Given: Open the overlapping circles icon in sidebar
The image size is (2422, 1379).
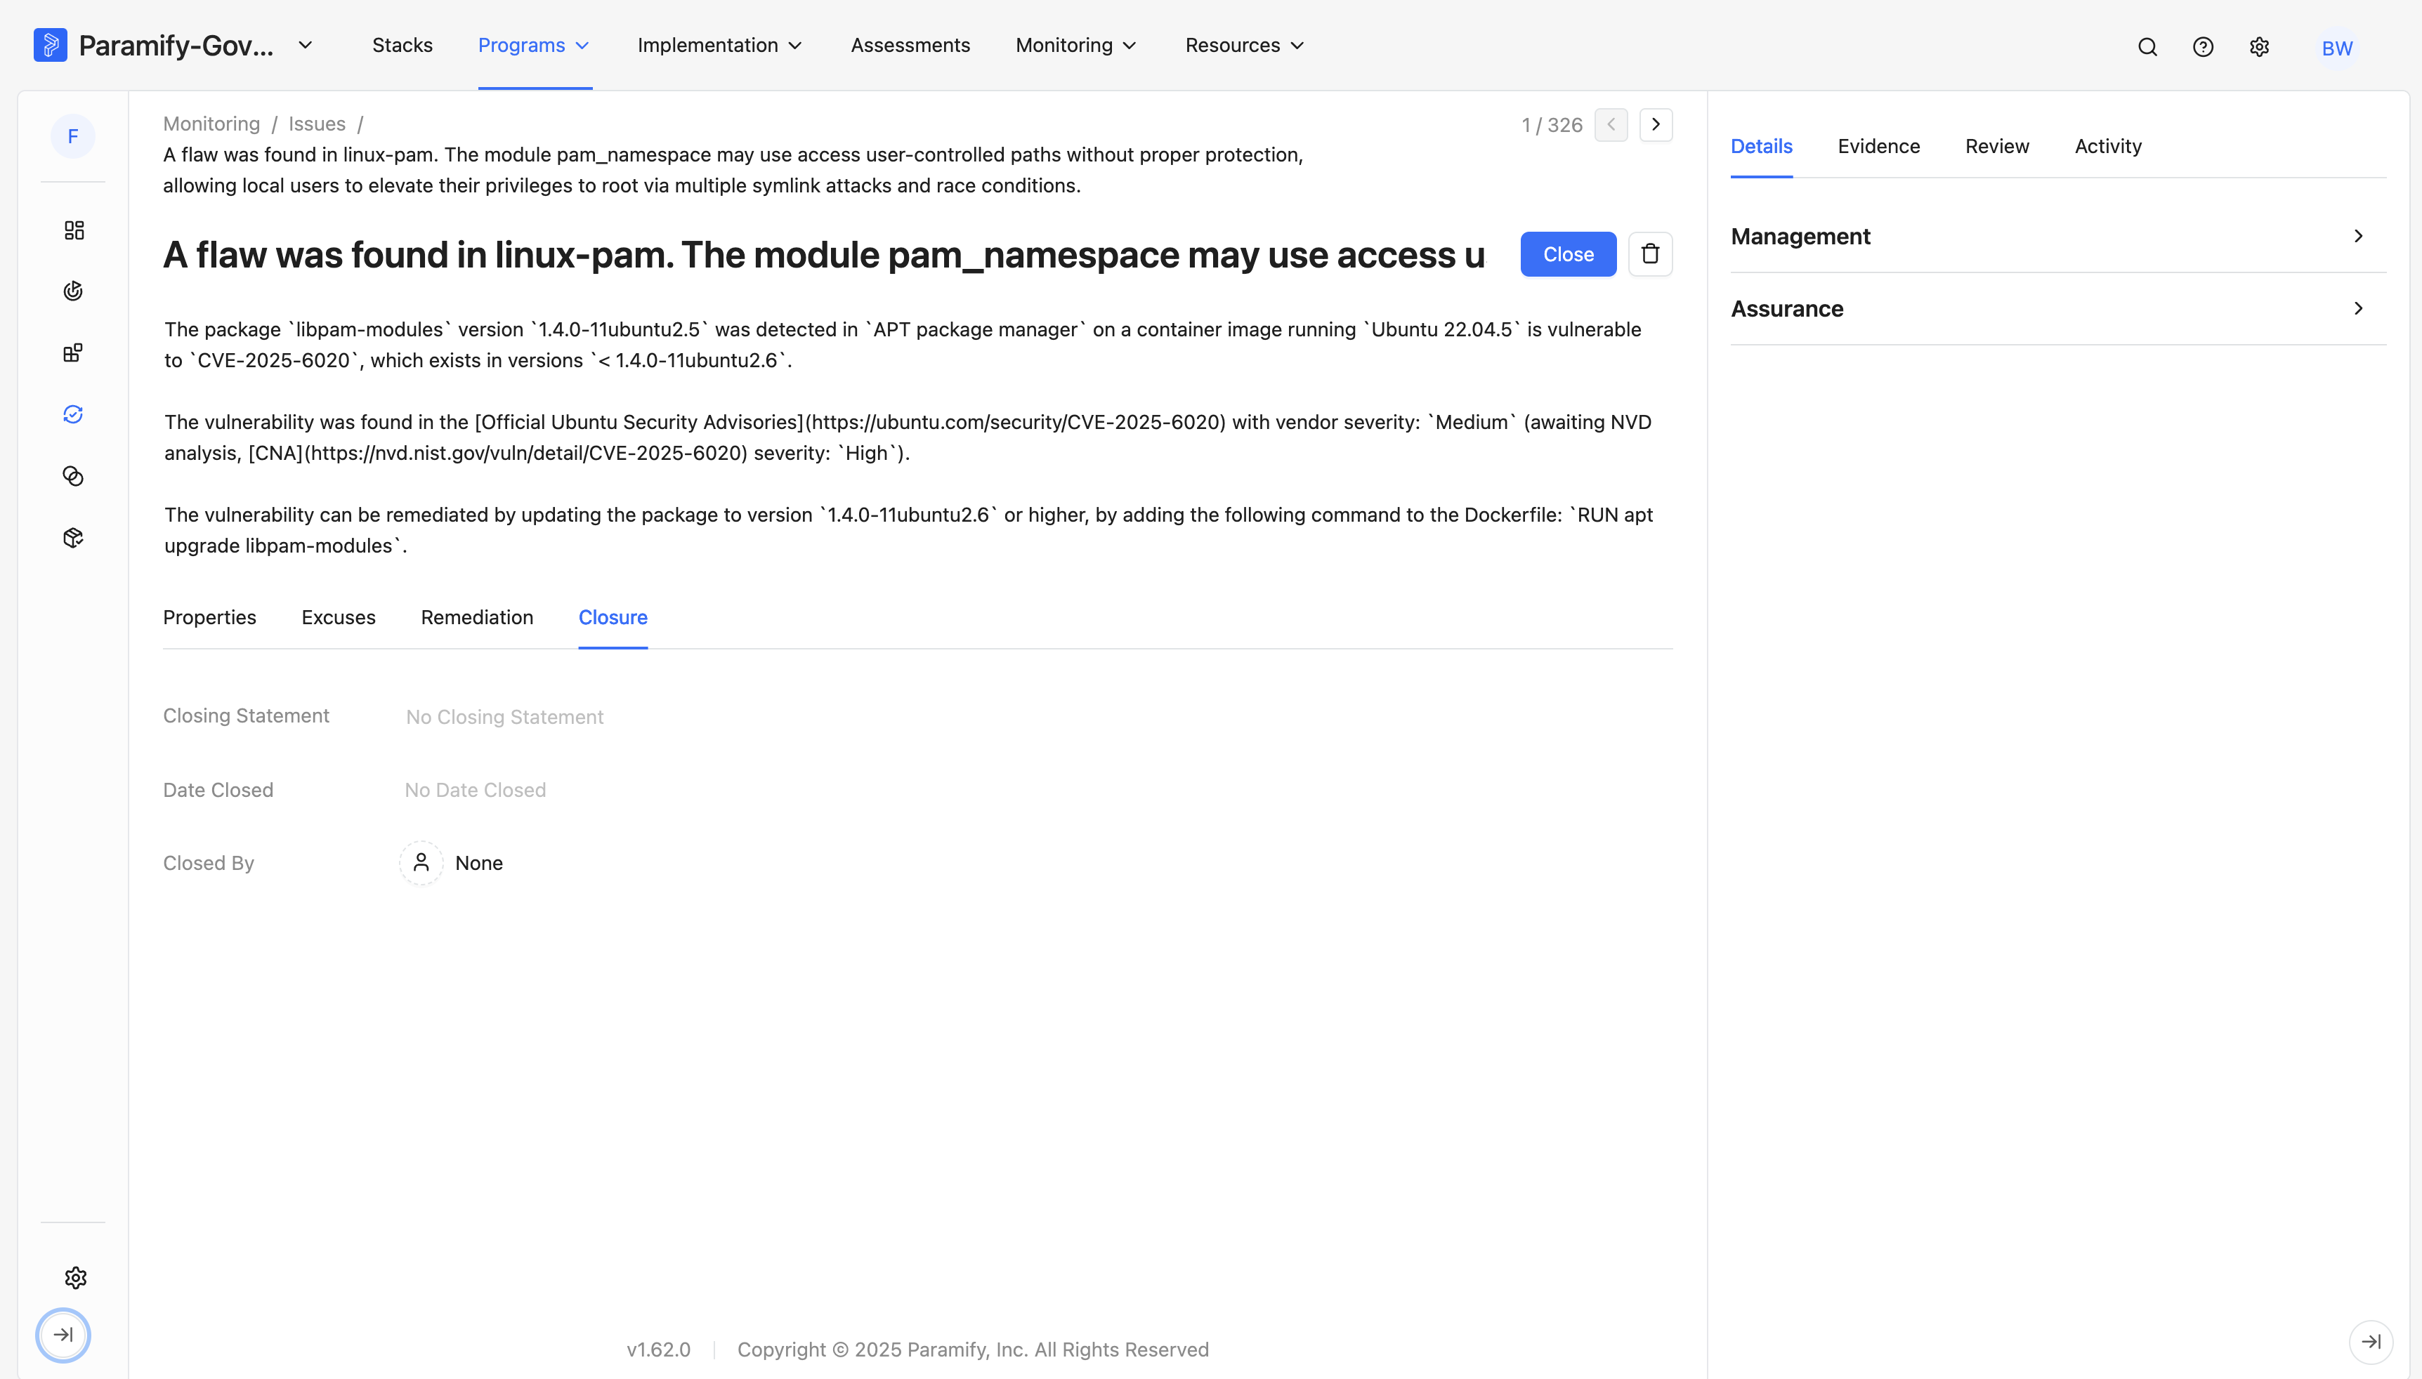Looking at the screenshot, I should (x=73, y=475).
